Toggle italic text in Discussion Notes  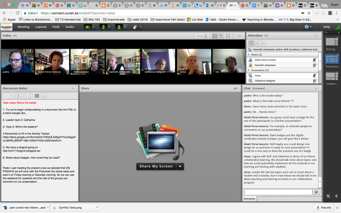(x=24, y=96)
